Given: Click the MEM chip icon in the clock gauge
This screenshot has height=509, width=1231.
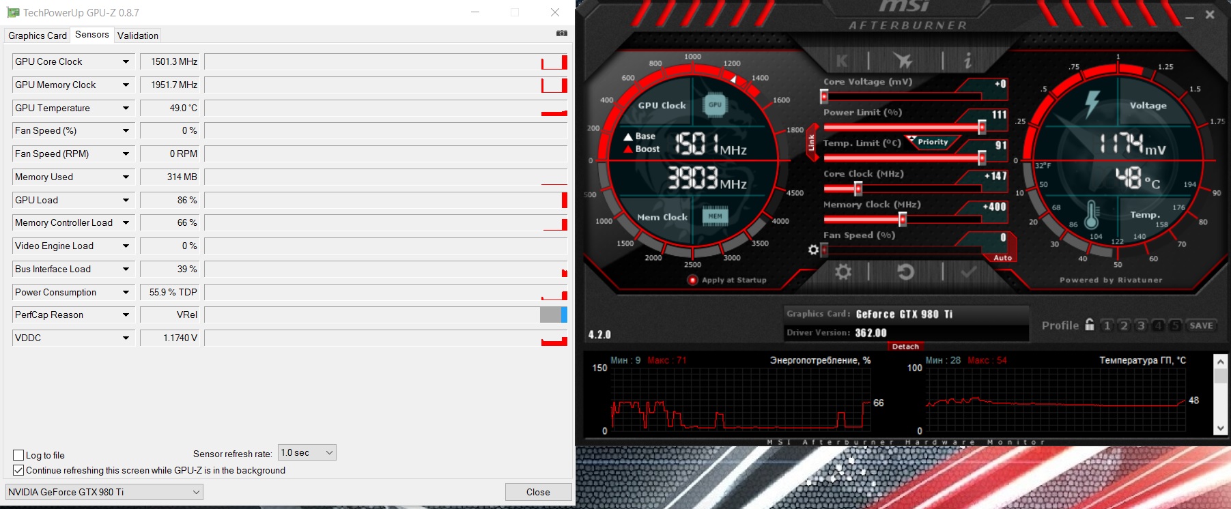Looking at the screenshot, I should click(x=715, y=216).
